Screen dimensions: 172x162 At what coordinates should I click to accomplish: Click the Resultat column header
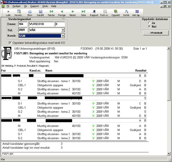click(x=141, y=70)
